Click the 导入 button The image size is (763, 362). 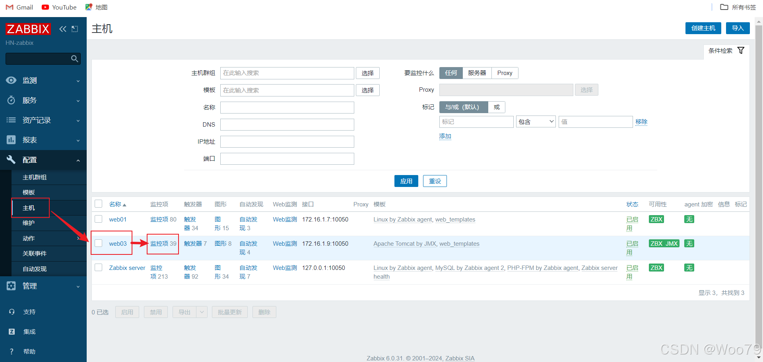(738, 28)
